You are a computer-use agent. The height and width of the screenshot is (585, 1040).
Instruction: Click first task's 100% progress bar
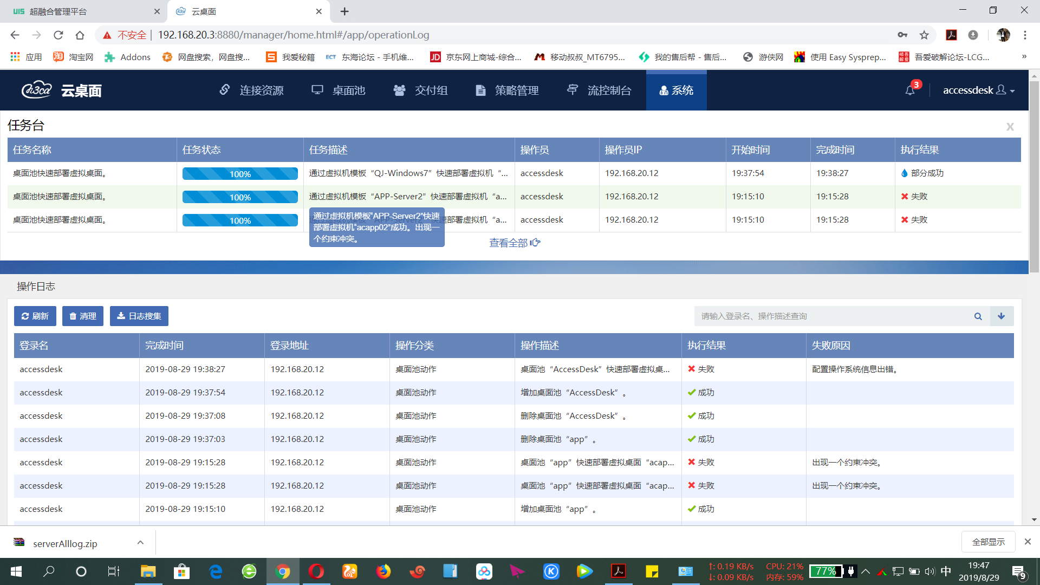point(240,174)
